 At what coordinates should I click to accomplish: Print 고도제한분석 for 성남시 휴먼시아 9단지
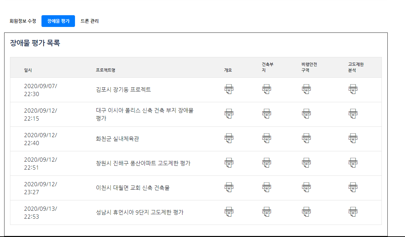(x=353, y=212)
